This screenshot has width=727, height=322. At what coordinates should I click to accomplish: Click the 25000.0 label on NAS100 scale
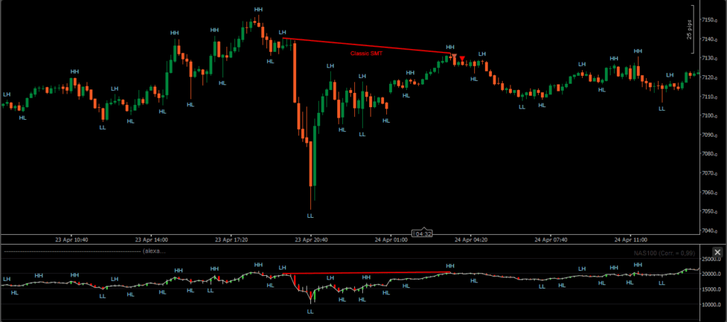[x=711, y=259]
